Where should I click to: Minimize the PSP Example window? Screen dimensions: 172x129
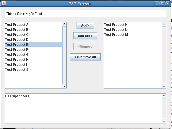click(157, 4)
